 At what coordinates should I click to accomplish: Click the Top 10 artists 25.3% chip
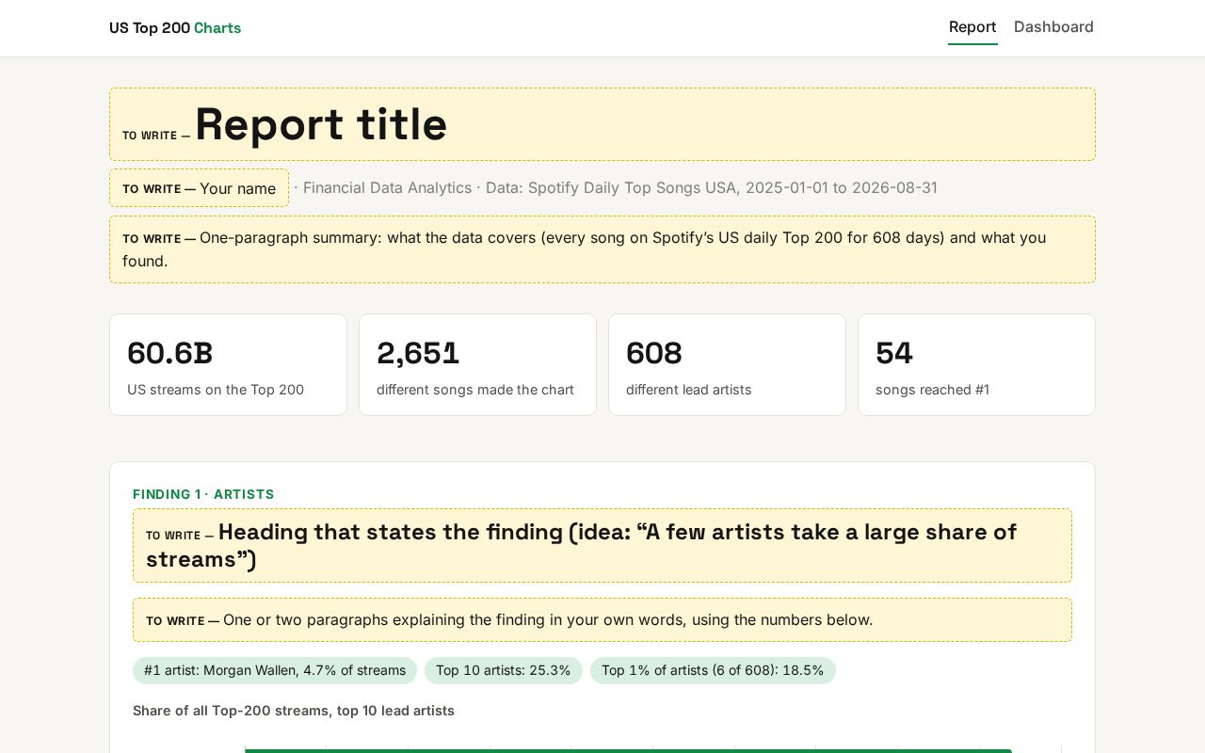tap(504, 671)
